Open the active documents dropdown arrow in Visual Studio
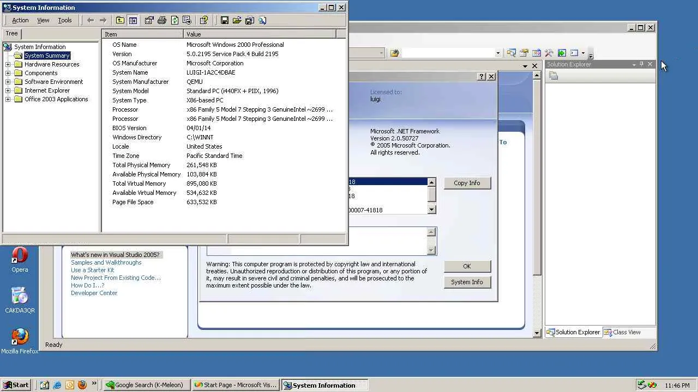This screenshot has width=698, height=392. pyautogui.click(x=526, y=66)
